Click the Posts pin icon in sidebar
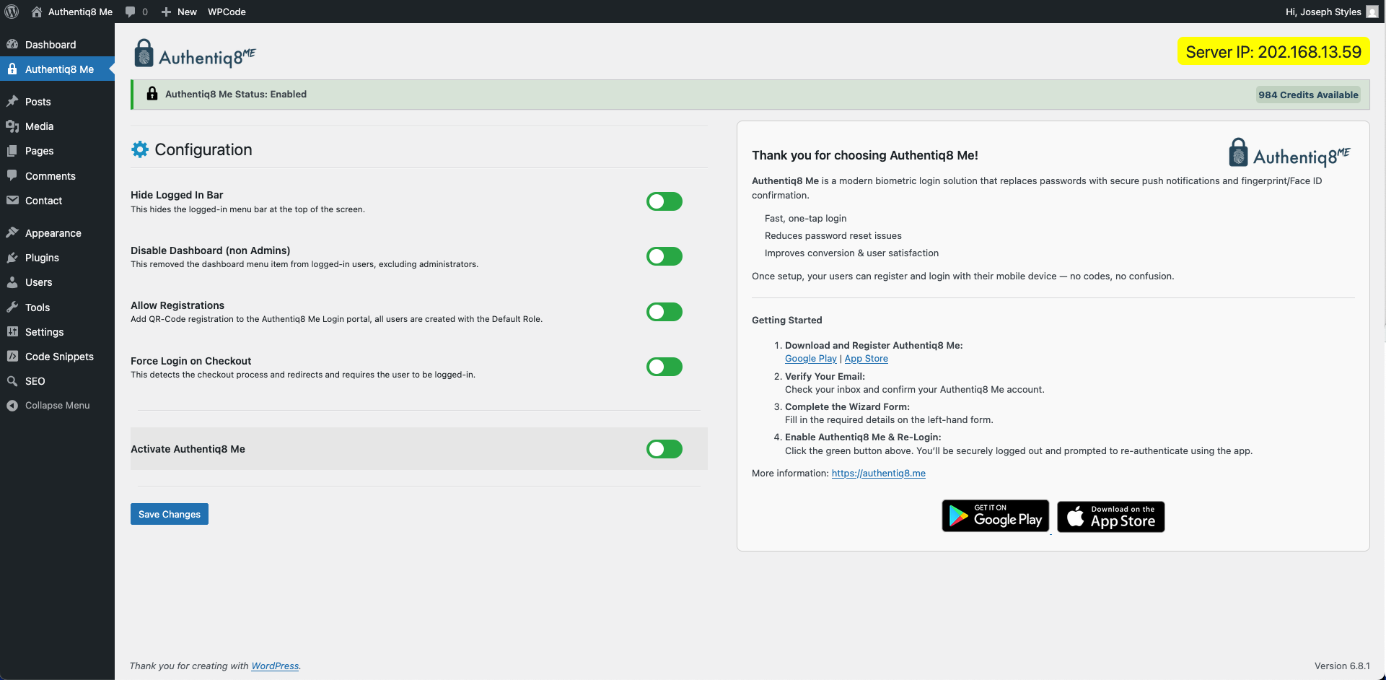This screenshot has width=1386, height=680. (x=12, y=101)
